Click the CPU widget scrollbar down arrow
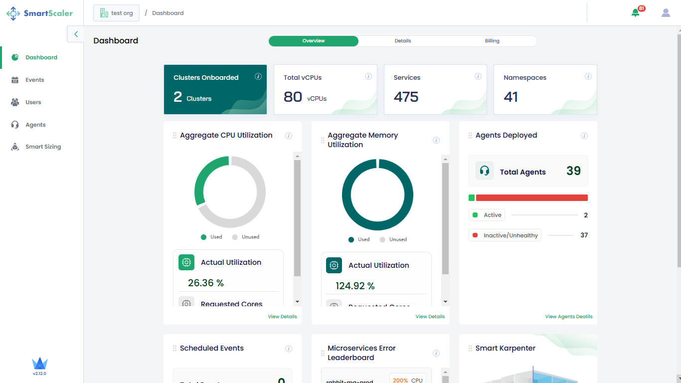This screenshot has height=383, width=681. tap(298, 302)
